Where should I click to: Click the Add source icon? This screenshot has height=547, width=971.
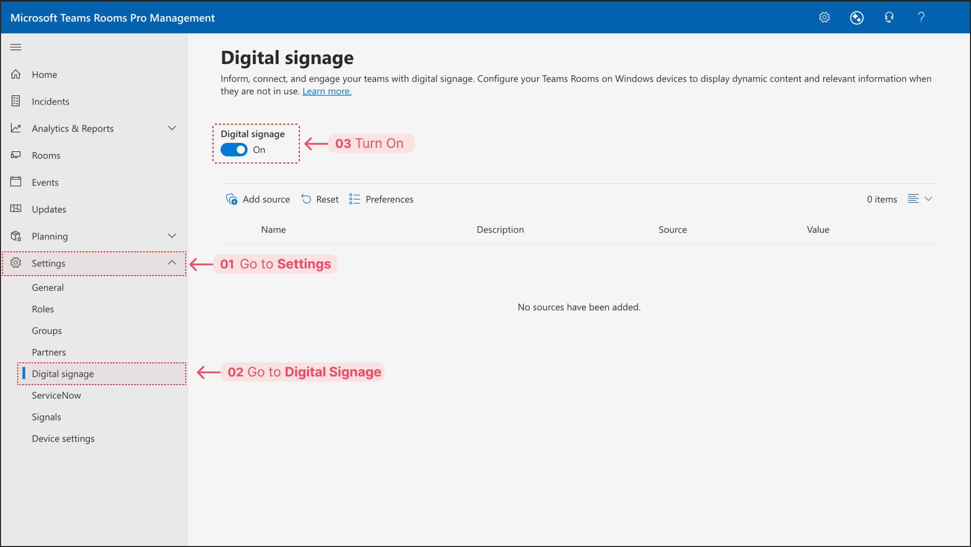232,199
